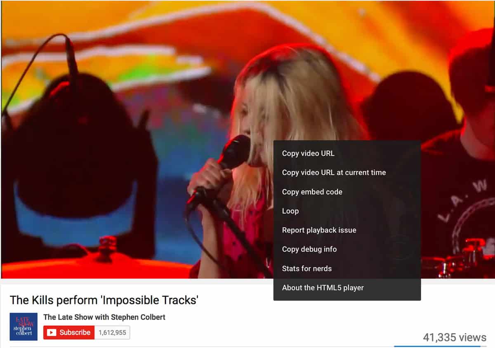495x348 pixels.
Task: Open Stats for nerds
Action: point(347,268)
